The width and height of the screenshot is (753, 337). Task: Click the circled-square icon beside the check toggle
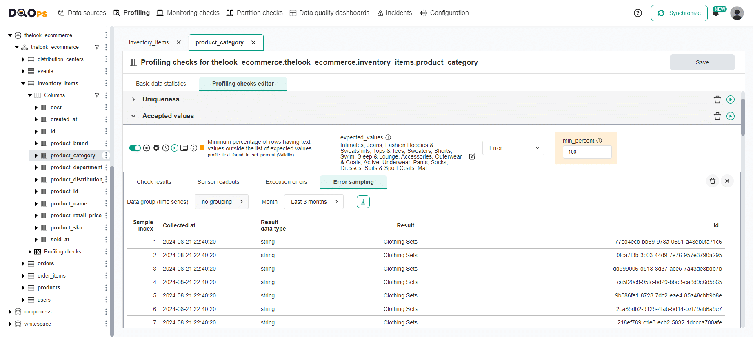pyautogui.click(x=147, y=148)
